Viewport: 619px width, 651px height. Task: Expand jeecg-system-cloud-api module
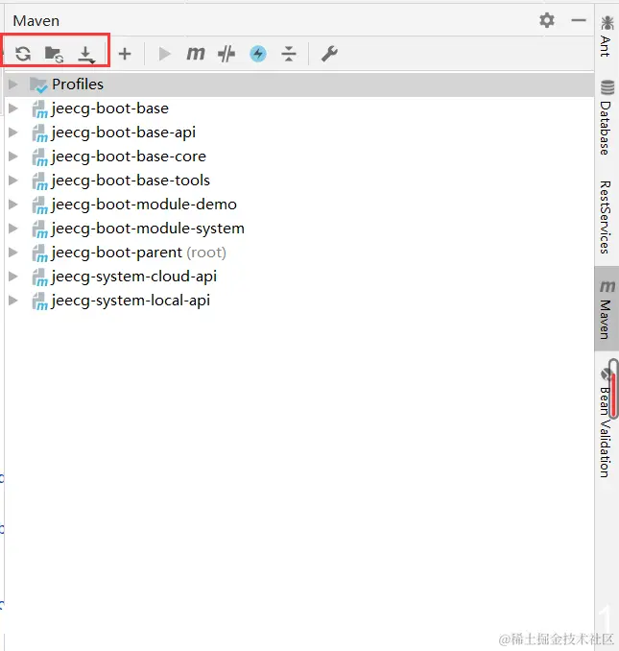coord(13,277)
